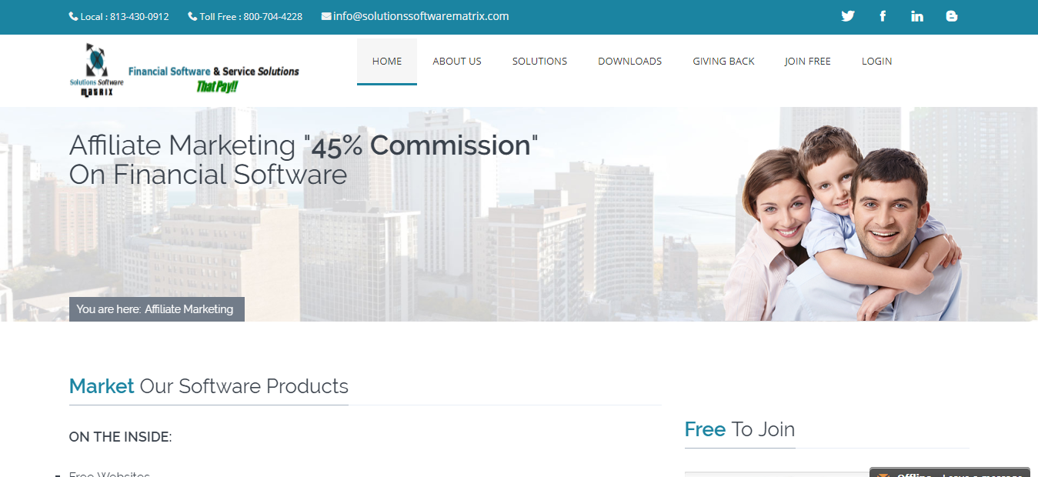Image resolution: width=1038 pixels, height=477 pixels.
Task: Open the ABOUT US menu item
Action: (457, 62)
